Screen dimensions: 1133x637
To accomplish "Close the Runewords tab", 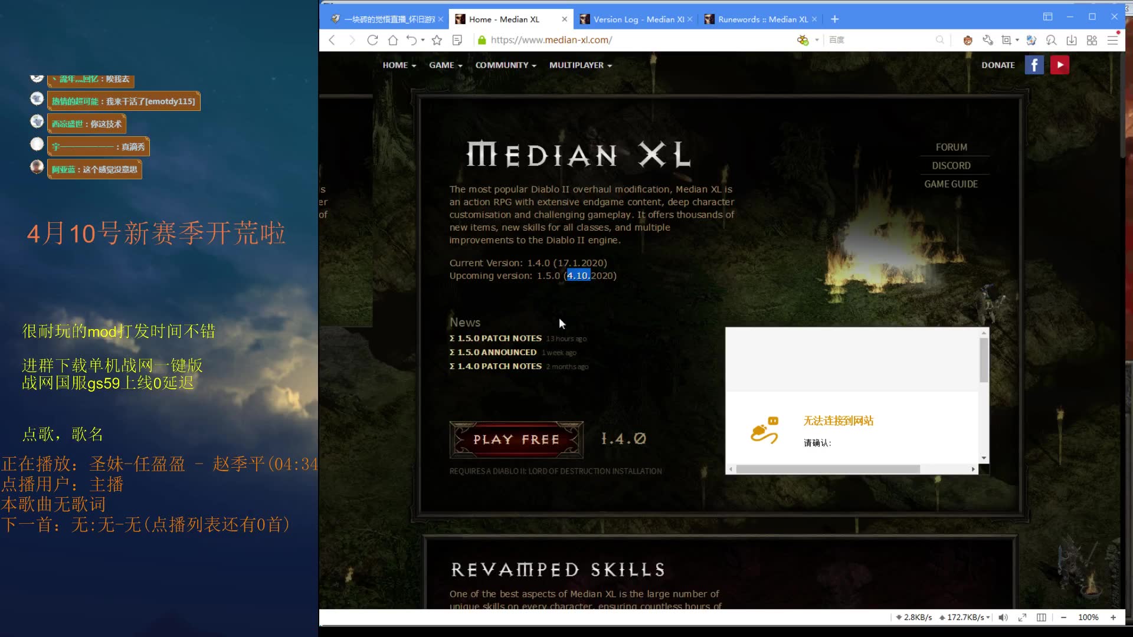I will coord(815,19).
